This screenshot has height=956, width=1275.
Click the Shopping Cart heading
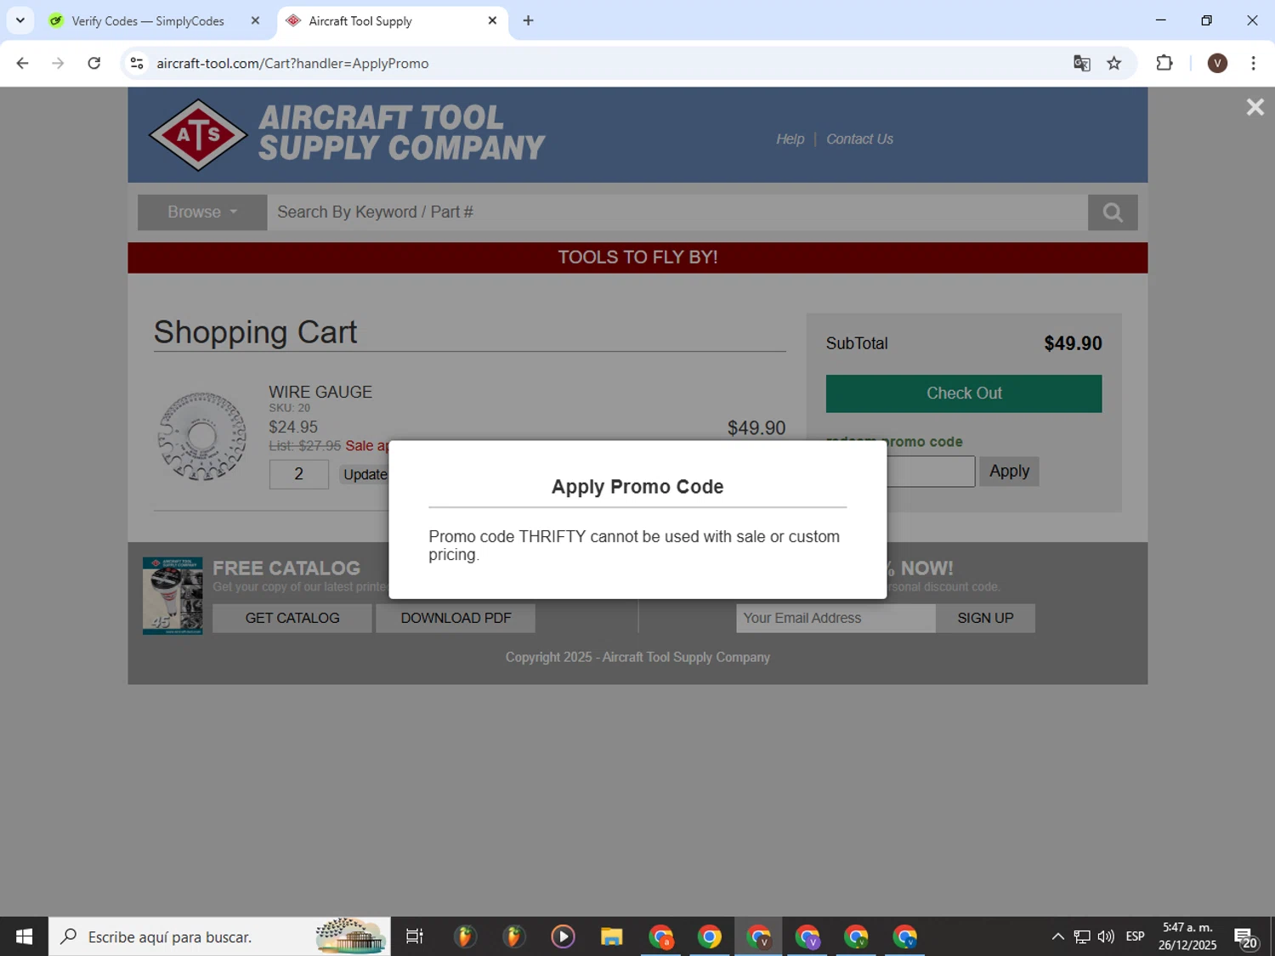(255, 332)
